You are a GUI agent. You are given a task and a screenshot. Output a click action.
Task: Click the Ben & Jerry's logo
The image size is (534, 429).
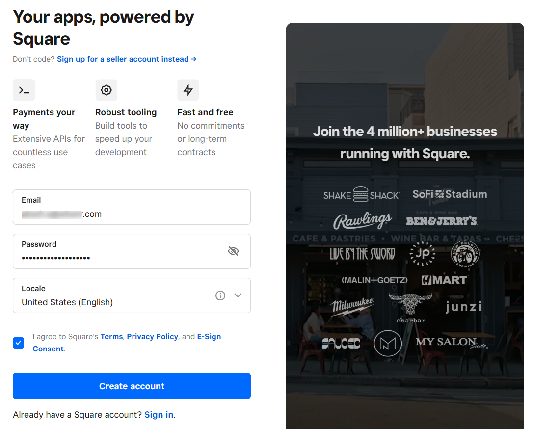tap(442, 221)
